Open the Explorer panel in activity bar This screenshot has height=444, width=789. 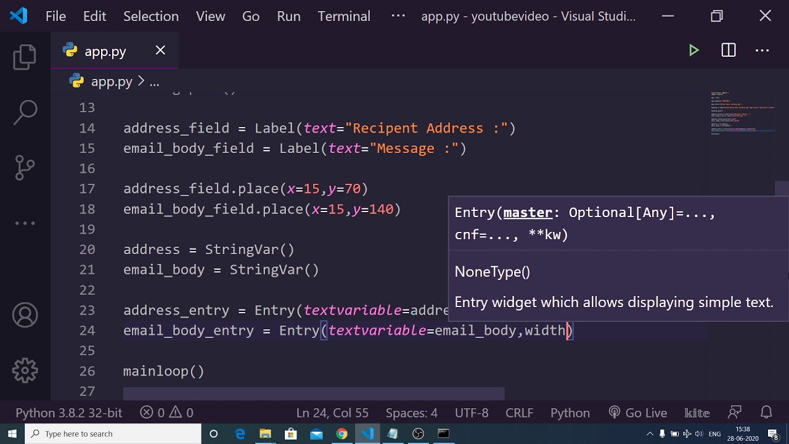click(25, 57)
